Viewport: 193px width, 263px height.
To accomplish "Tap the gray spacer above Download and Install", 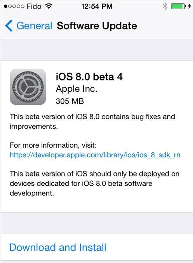I will coord(97,223).
